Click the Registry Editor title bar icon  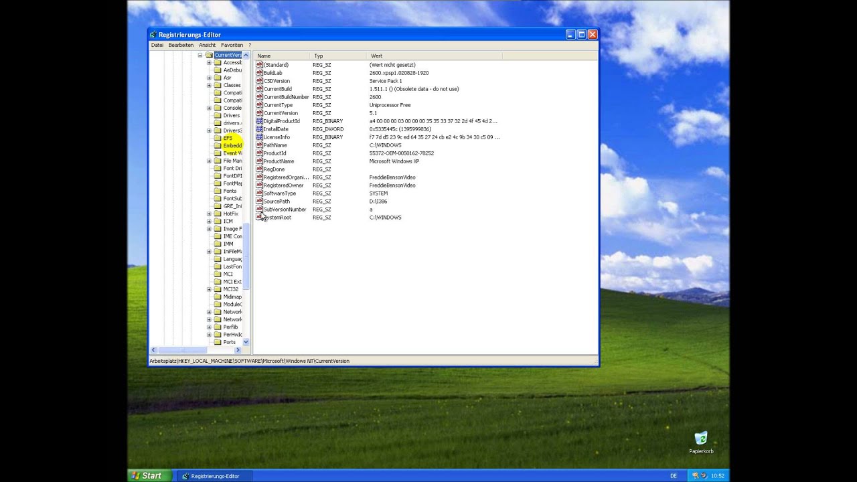tap(153, 35)
